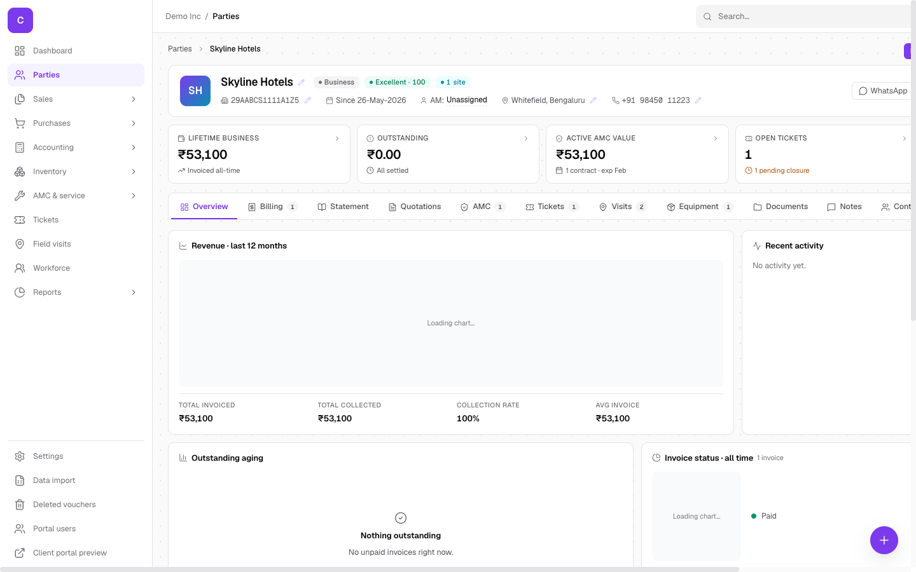Click the Accounting calculator icon
The width and height of the screenshot is (916, 572).
[20, 147]
